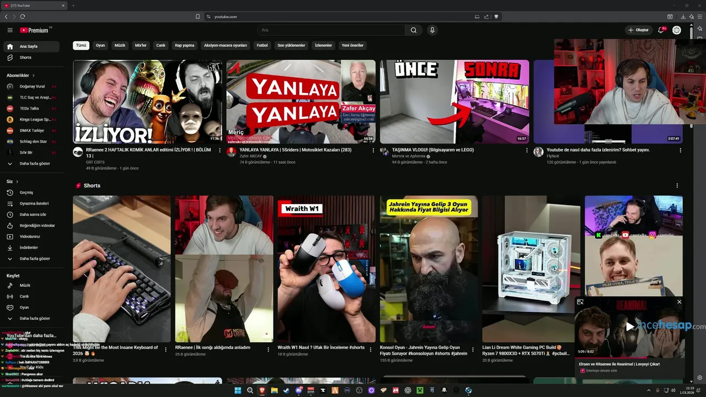706x397 pixels.
Task: Open Discord from the taskbar
Action: [x=298, y=390]
